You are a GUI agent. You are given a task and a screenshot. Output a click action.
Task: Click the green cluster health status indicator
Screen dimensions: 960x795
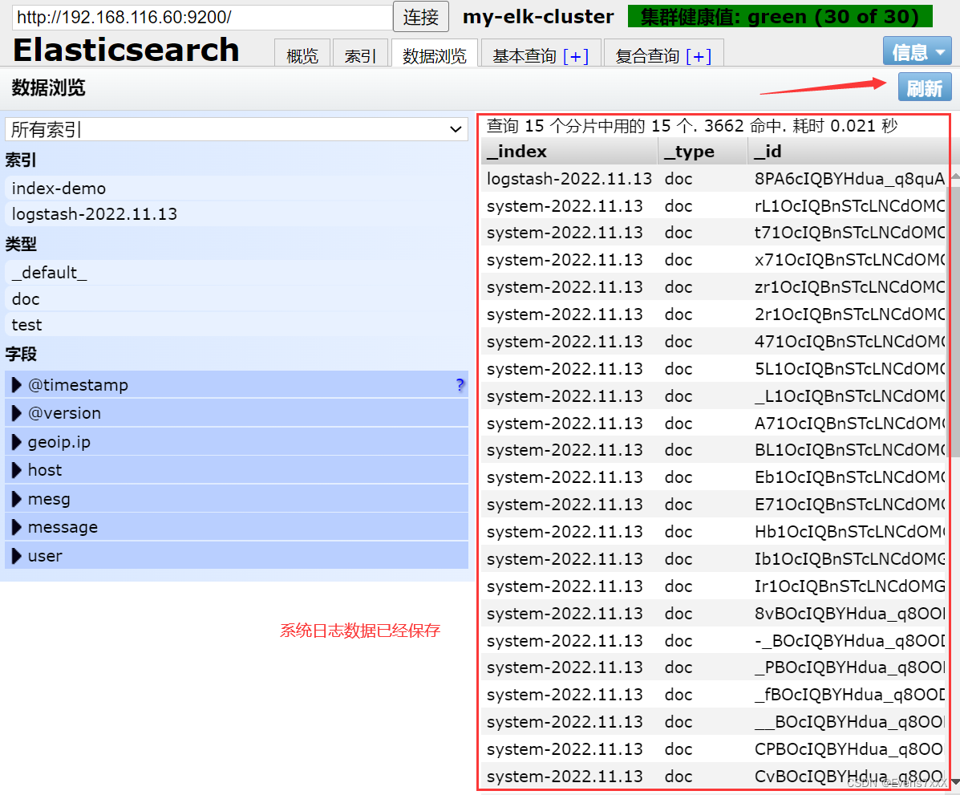[780, 17]
